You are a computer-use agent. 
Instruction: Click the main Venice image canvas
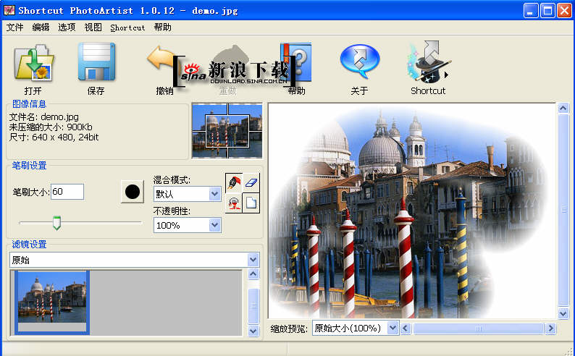[x=412, y=211]
